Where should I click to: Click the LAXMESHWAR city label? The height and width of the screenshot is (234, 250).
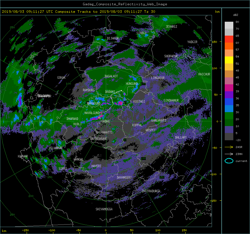coord(98,139)
